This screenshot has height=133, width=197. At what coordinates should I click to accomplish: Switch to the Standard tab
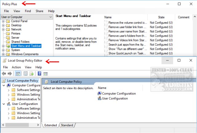pos(67,125)
